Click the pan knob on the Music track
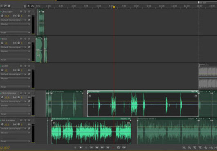Screen dimensions: 217x151 (18, 43)
